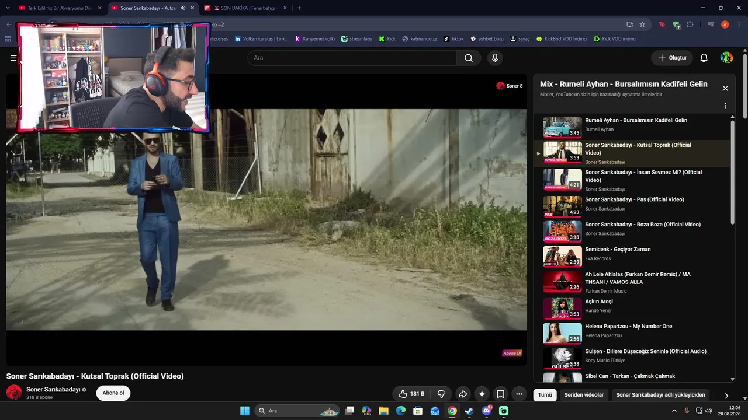
Task: Open the sohbet botu bookmark
Action: tap(487, 39)
